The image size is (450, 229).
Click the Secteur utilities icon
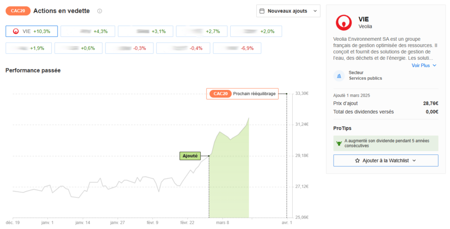pos(339,76)
